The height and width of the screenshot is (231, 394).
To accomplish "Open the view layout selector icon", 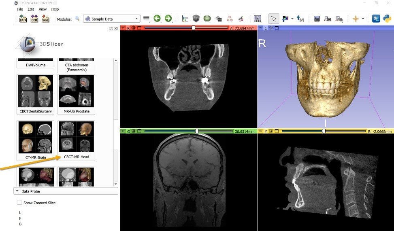I will coord(257,19).
